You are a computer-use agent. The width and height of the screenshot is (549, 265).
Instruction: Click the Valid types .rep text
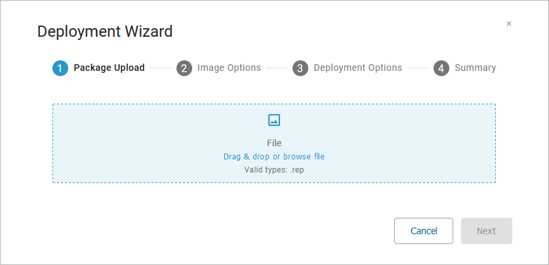click(274, 169)
